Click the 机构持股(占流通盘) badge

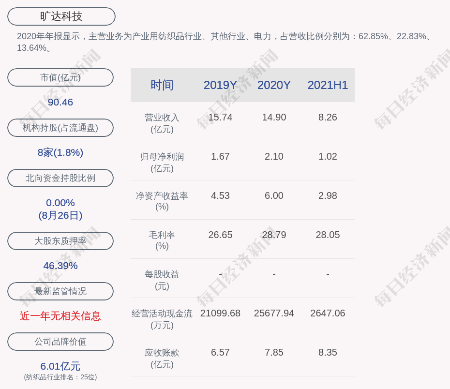[x=60, y=128]
